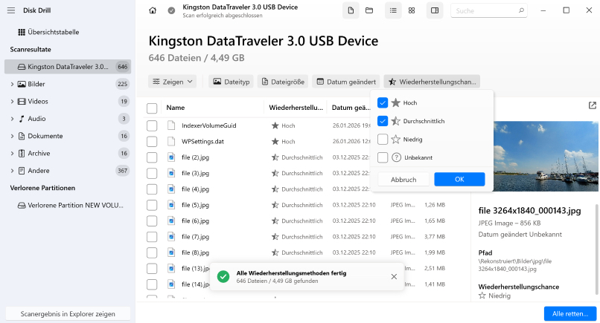The width and height of the screenshot is (600, 323).
Task: Toggle the select-all header checkbox
Action: [x=152, y=108]
